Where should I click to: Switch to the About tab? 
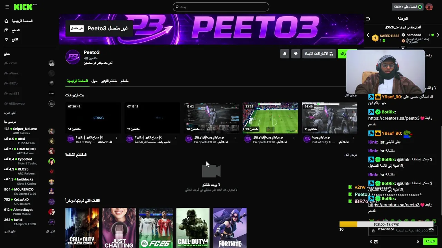[x=94, y=81]
